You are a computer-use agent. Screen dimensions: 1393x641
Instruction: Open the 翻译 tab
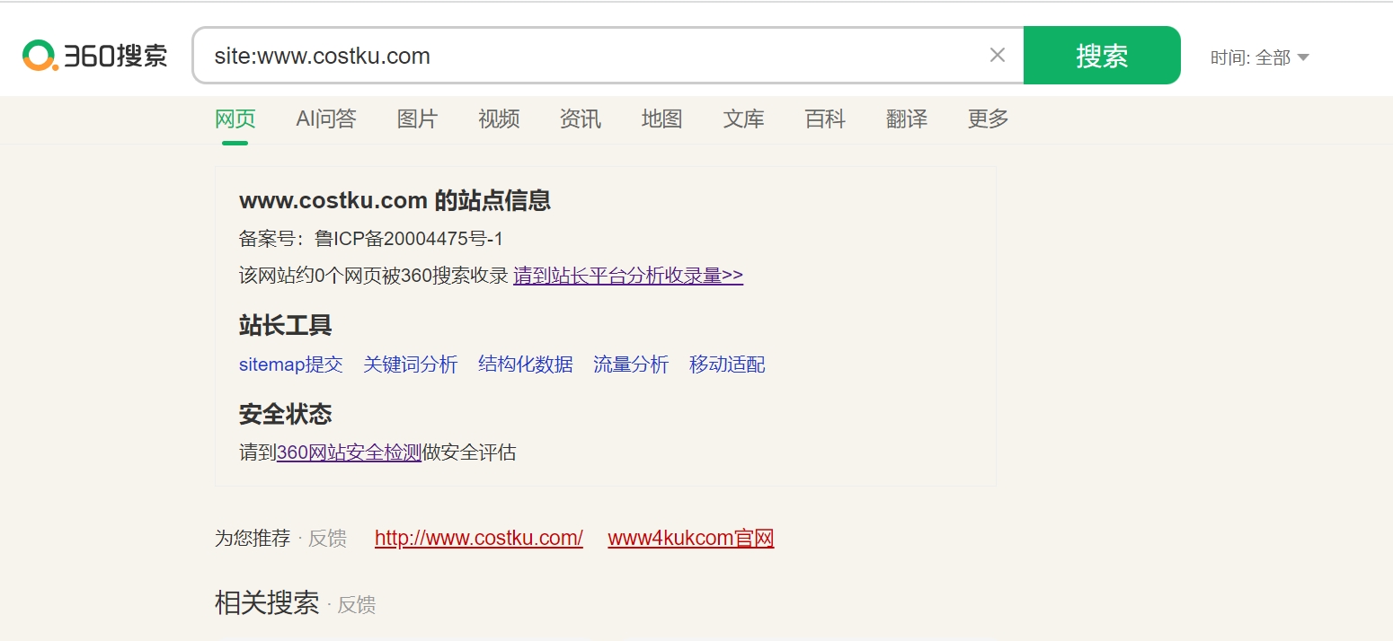pos(907,119)
